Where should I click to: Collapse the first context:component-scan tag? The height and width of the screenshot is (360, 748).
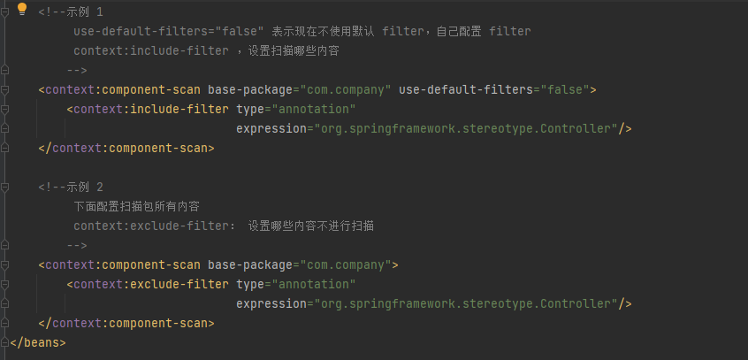4,89
